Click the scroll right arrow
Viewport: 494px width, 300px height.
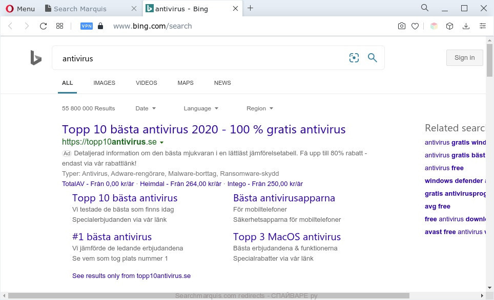(482, 295)
